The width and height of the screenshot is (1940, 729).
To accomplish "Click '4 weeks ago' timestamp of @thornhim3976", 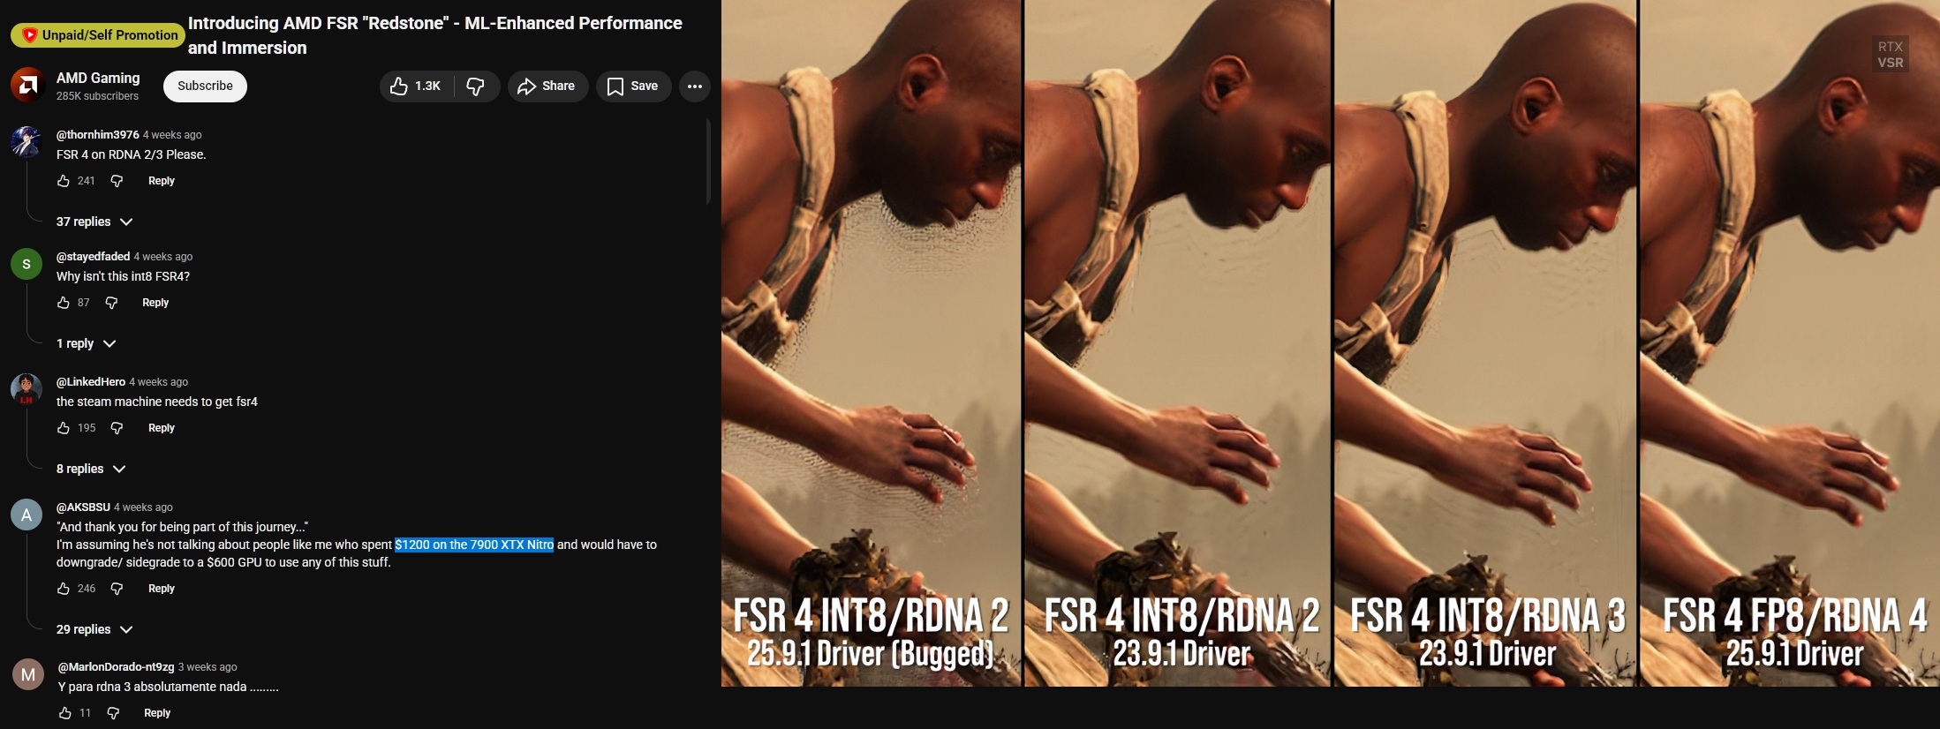I will tap(172, 135).
